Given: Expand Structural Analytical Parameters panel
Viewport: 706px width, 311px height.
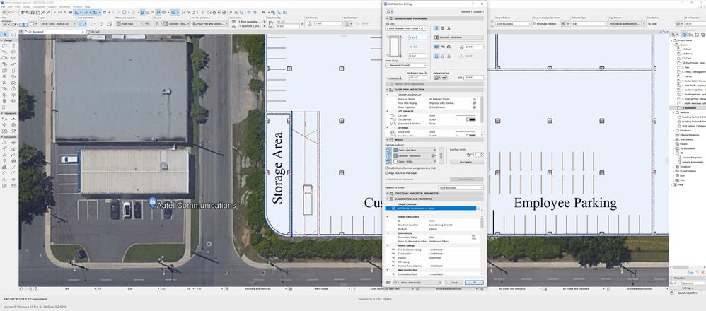Looking at the screenshot, I should pyautogui.click(x=387, y=193).
